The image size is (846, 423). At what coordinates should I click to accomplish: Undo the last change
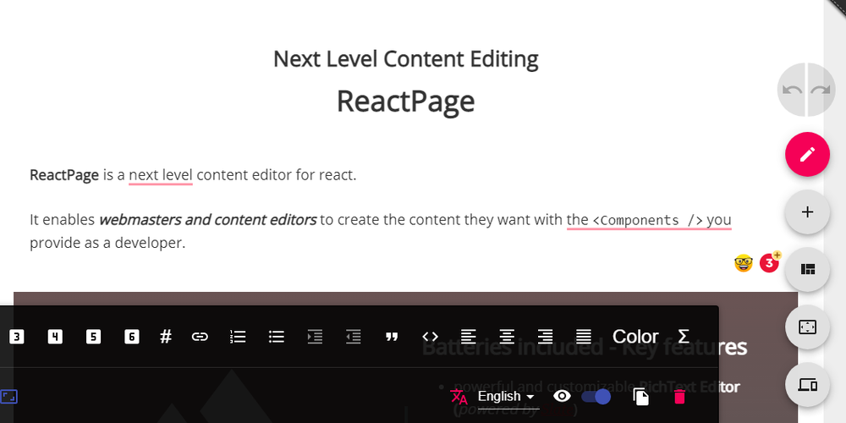[791, 90]
